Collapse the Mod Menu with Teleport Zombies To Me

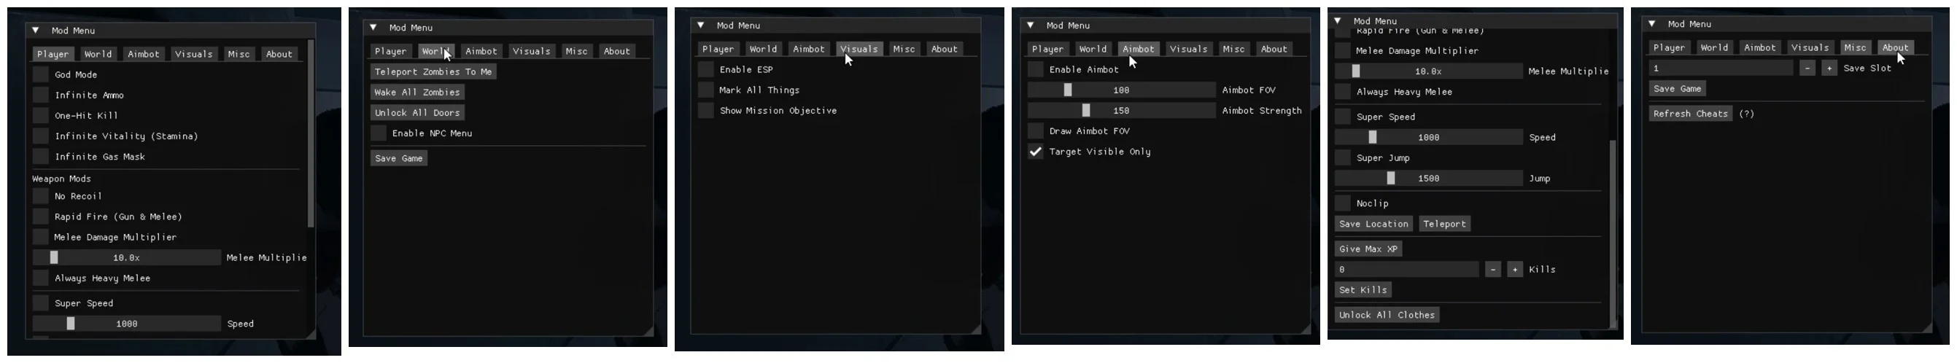pyautogui.click(x=373, y=28)
